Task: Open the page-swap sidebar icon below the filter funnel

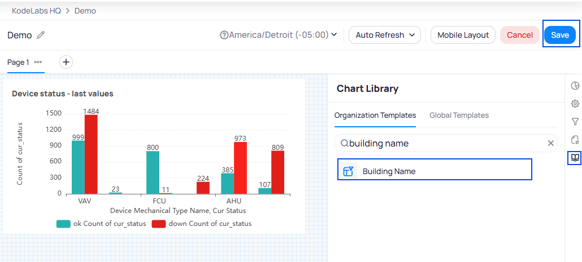Action: coord(575,140)
